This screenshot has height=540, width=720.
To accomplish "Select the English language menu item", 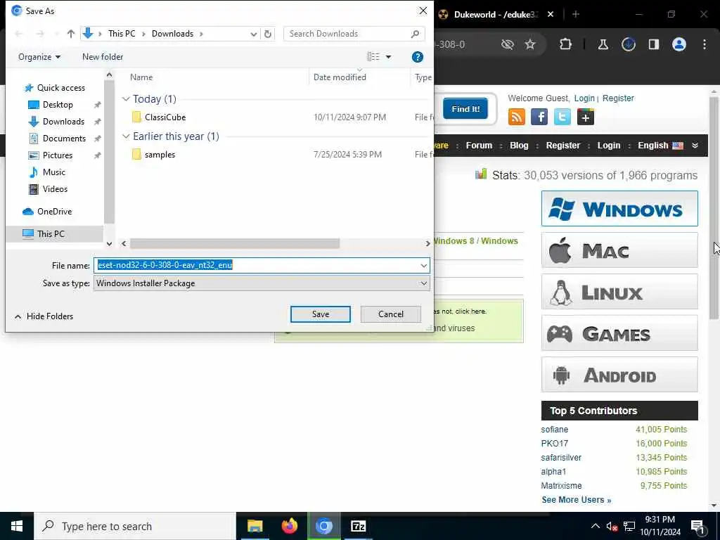I will point(660,146).
